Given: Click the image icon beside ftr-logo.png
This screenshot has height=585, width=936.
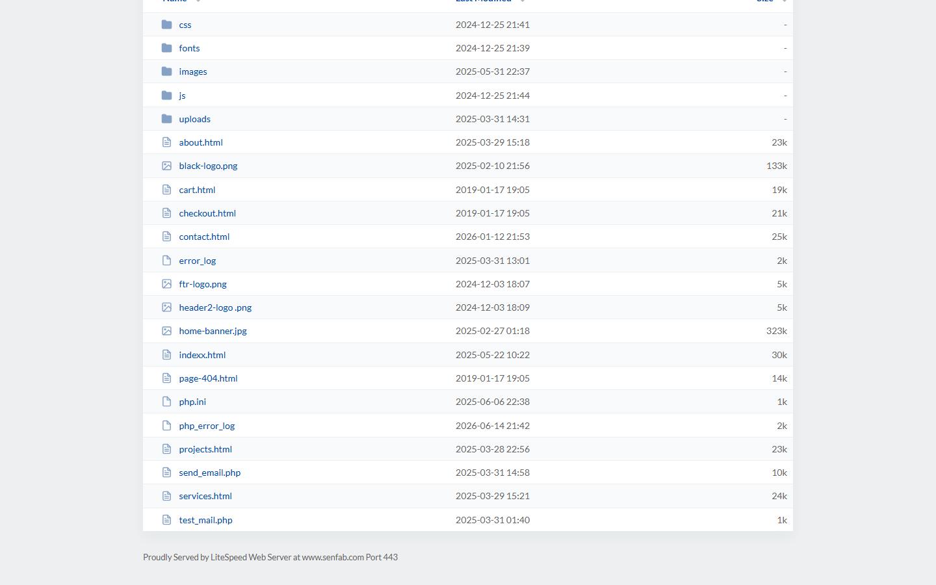Looking at the screenshot, I should 166,284.
